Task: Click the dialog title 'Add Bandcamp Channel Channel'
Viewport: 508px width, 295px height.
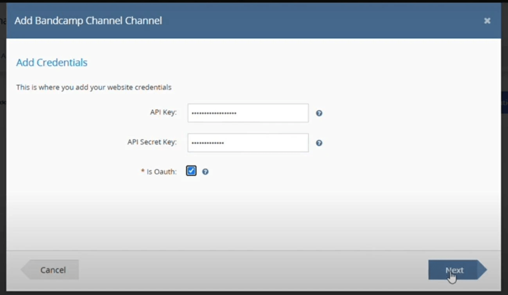Action: coord(88,21)
